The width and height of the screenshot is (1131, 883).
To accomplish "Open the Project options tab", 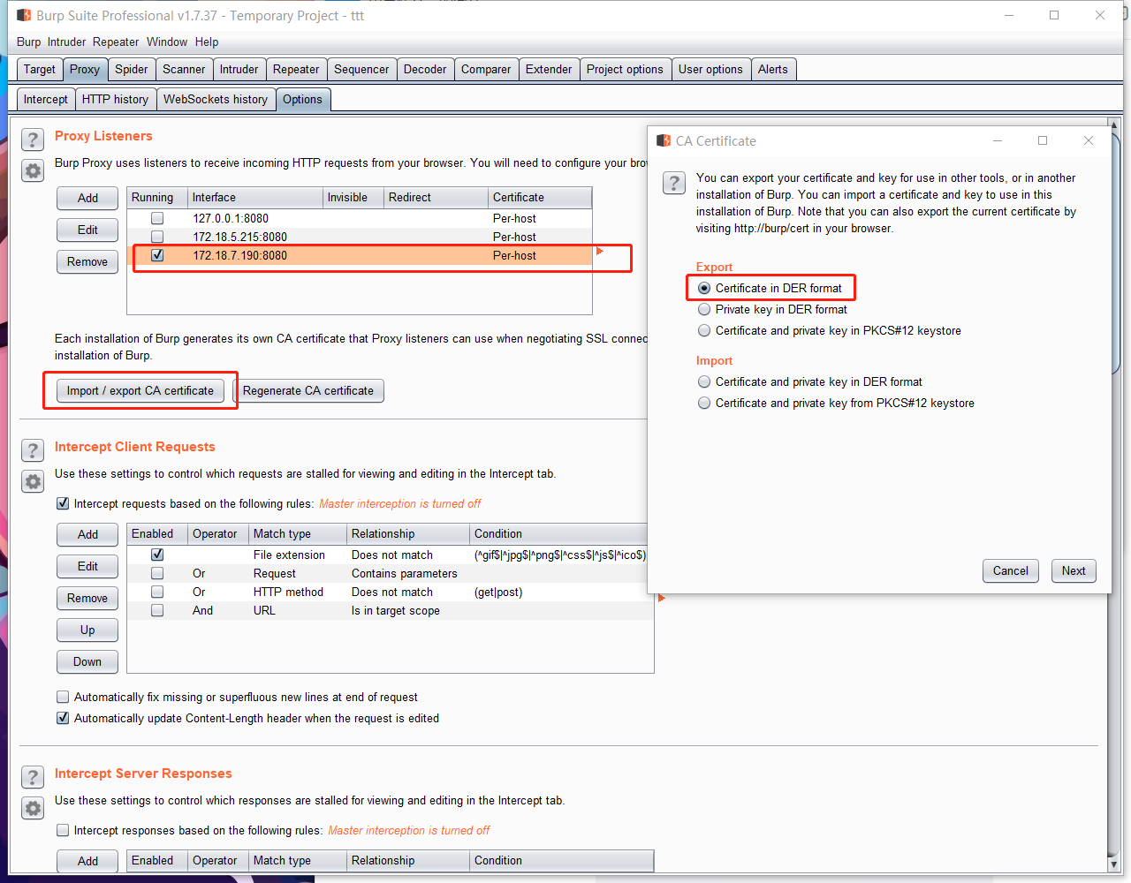I will pyautogui.click(x=625, y=69).
